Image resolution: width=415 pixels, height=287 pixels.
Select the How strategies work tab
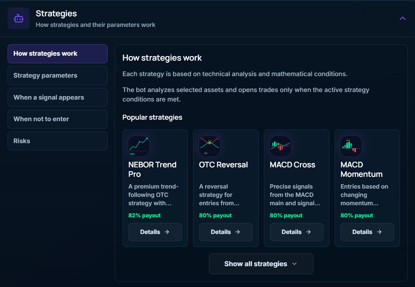(58, 54)
